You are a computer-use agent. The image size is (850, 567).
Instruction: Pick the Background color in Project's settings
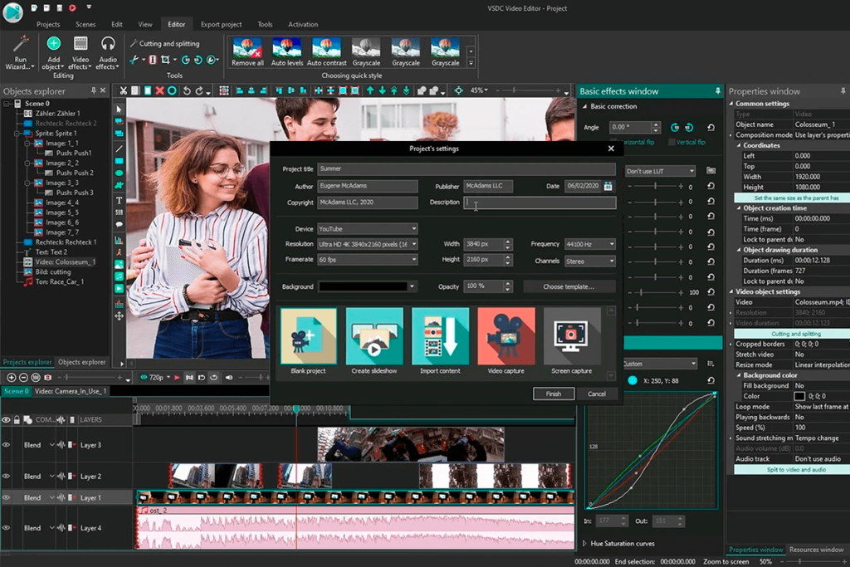coord(365,286)
